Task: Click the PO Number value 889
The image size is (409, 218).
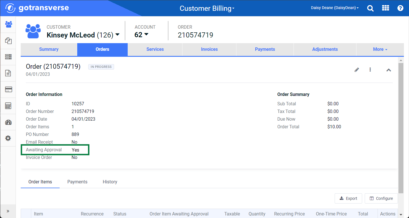Action: [x=75, y=135]
